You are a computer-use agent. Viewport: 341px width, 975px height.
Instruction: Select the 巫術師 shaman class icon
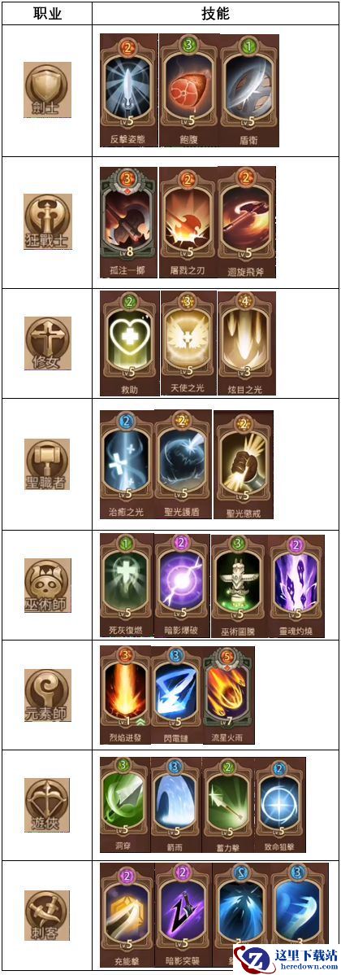click(48, 585)
